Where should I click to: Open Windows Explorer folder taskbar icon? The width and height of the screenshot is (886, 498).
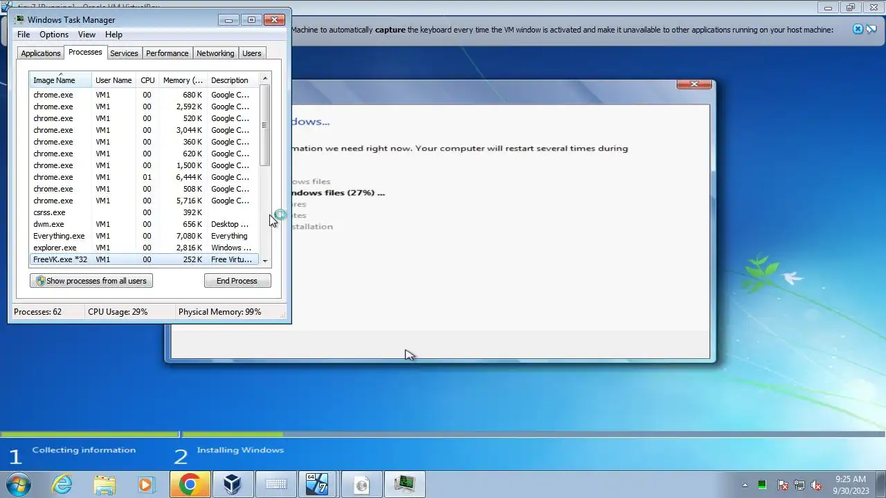[105, 483]
